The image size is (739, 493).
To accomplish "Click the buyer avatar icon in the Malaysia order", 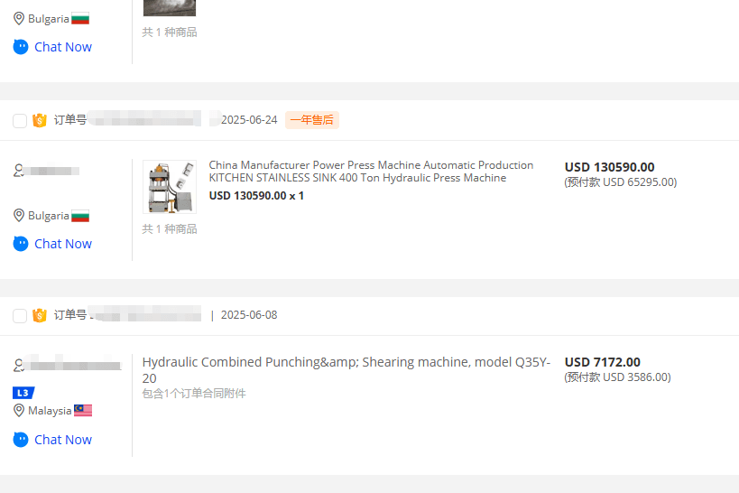I will (x=19, y=366).
